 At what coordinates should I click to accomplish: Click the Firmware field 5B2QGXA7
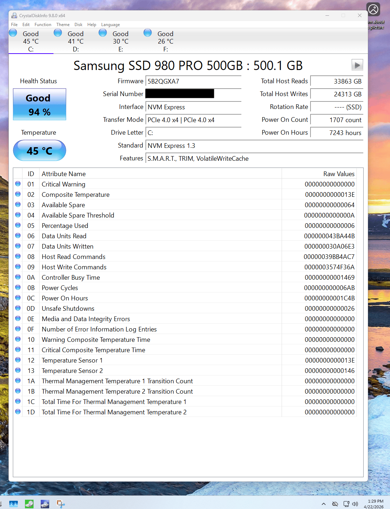(194, 81)
